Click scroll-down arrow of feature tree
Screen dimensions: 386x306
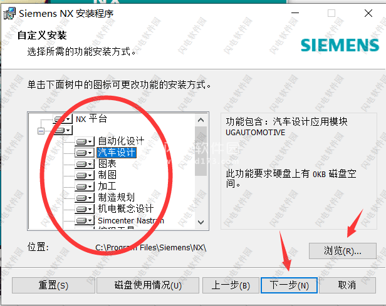[201, 222]
